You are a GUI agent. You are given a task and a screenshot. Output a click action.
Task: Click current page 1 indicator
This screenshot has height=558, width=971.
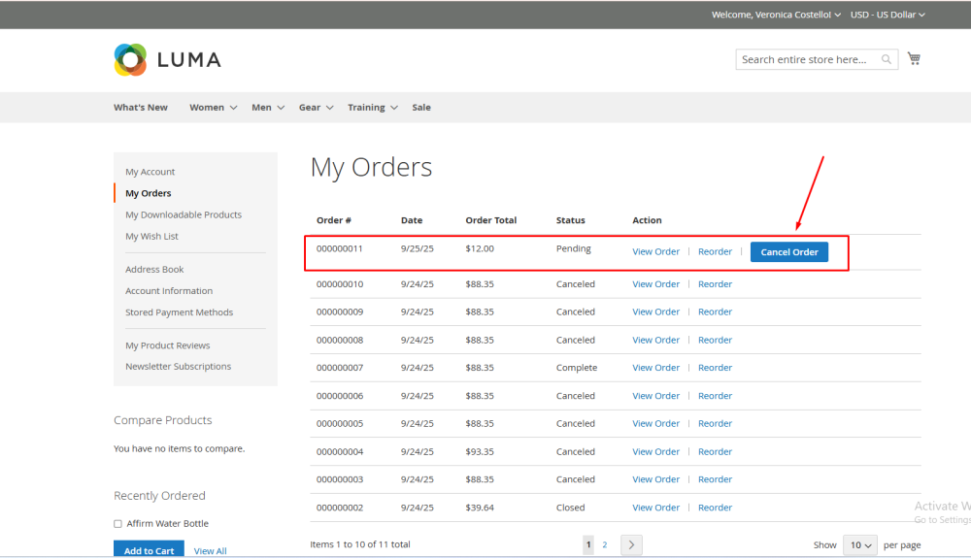[x=588, y=545]
